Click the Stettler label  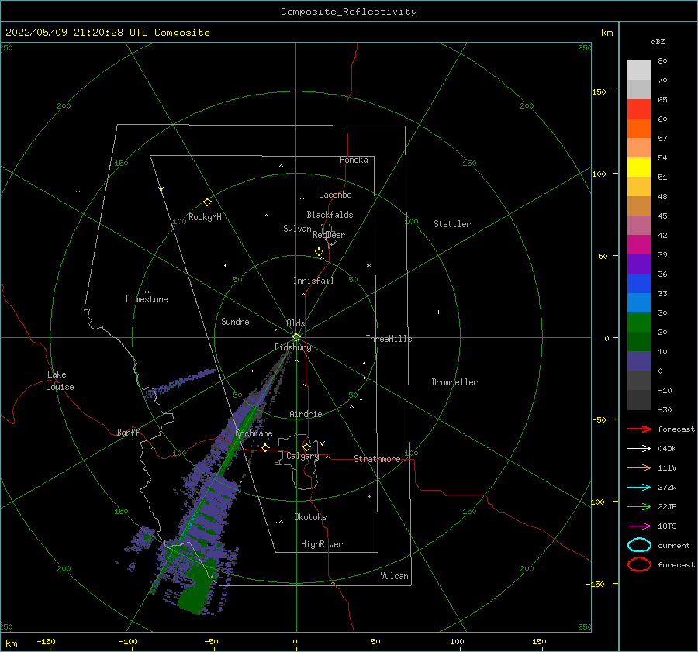[452, 224]
